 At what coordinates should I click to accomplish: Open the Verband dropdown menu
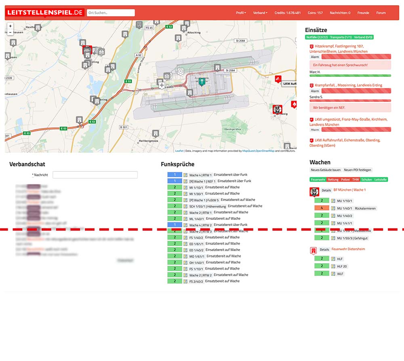260,13
